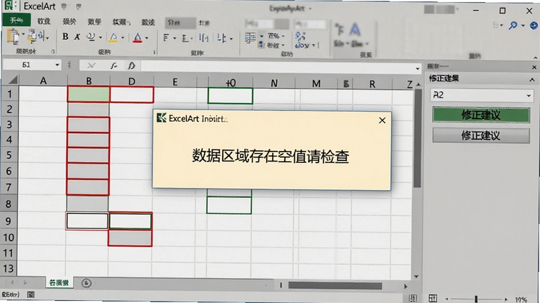Image resolution: width=540 pixels, height=303 pixels.
Task: Click the ExcelArt app icon in title bar
Action: click(9, 5)
